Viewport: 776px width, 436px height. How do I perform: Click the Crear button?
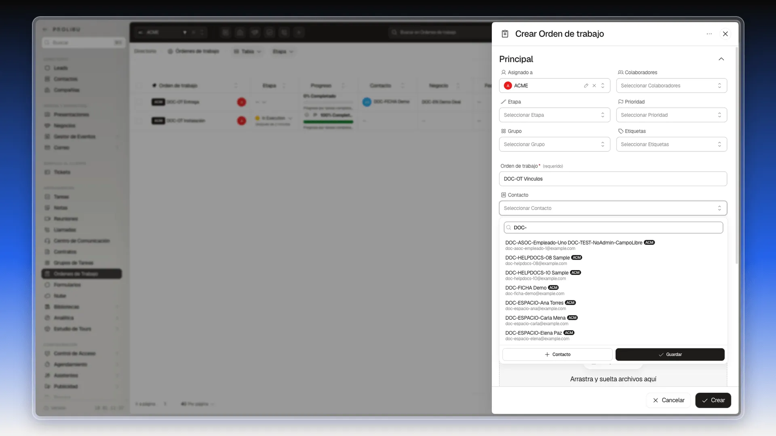tap(713, 400)
